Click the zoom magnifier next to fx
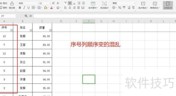Screen dimensions: 176x96 point(26,16)
